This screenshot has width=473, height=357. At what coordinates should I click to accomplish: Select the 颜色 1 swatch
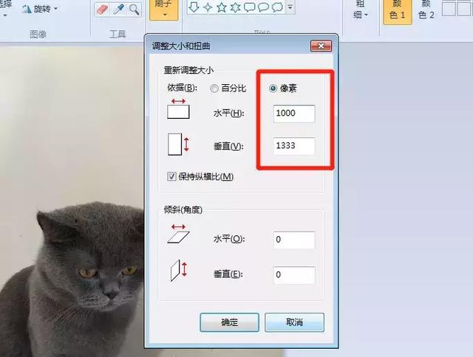398,12
